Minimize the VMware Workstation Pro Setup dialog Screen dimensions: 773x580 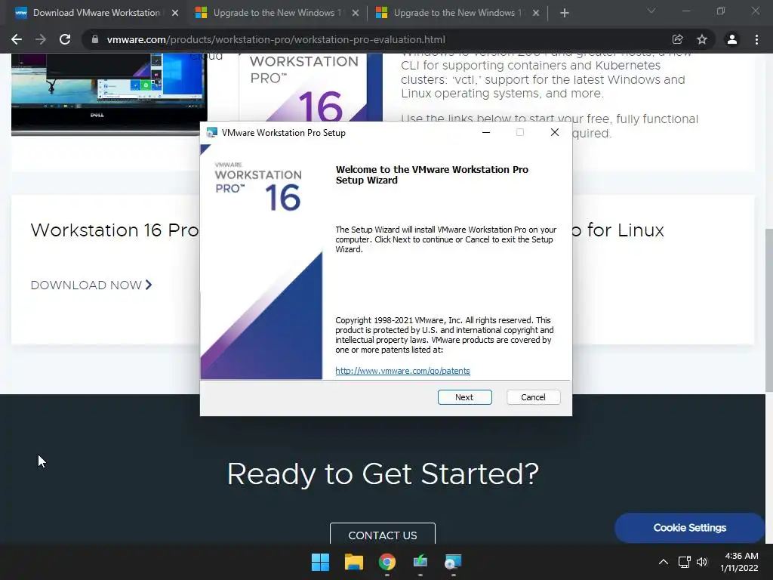[x=486, y=132]
